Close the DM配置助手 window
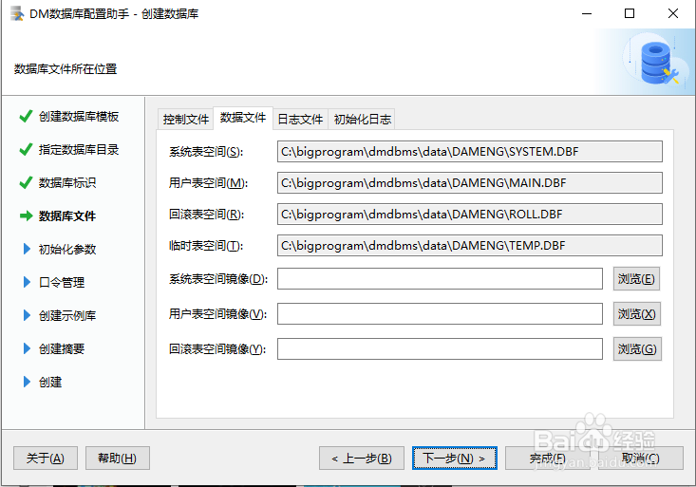696x487 pixels. pyautogui.click(x=673, y=13)
